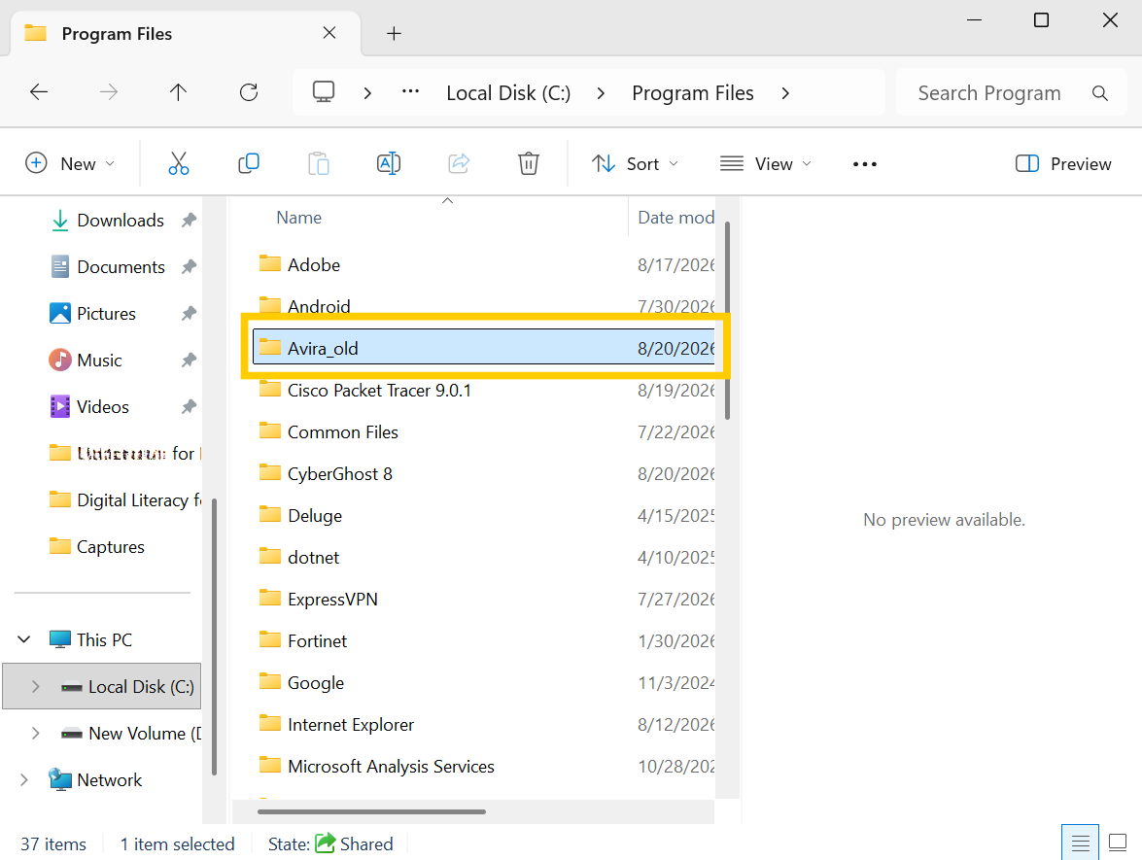
Task: Click the navigation pane vertical scrollbar
Action: (x=214, y=636)
